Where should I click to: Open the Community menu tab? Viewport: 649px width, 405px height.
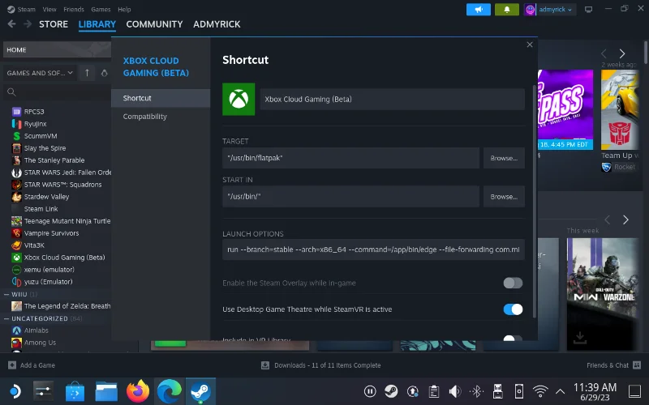154,24
